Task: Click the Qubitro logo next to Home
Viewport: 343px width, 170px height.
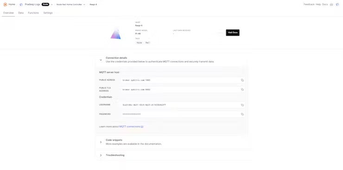Action: click(x=5, y=4)
